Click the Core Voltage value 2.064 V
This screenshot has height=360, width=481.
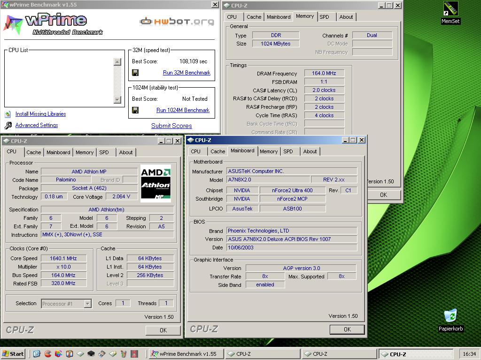coord(122,196)
